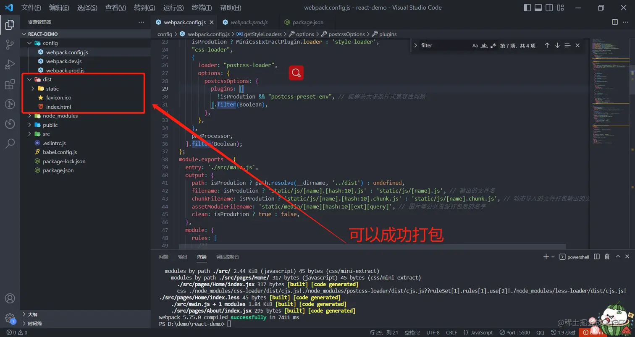Screen dimensions: 635x337
Task: Close the find widget
Action: click(577, 45)
